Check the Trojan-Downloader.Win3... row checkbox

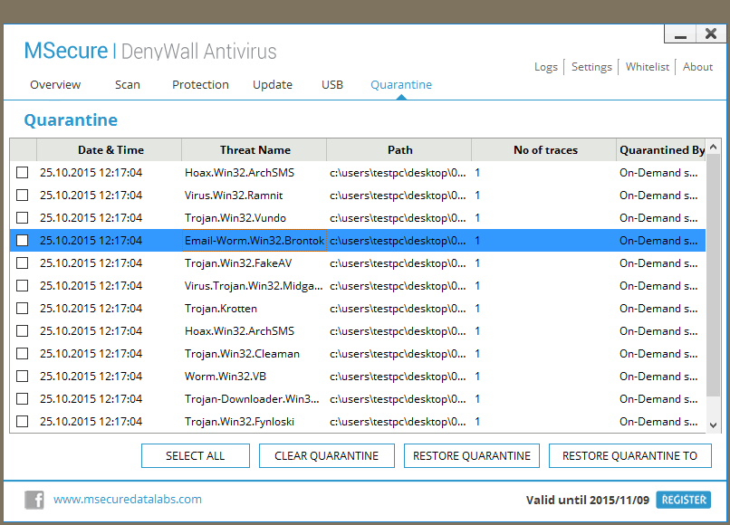23,399
